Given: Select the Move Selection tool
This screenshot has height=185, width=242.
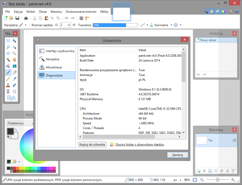Looking at the screenshot, I should (15, 47).
